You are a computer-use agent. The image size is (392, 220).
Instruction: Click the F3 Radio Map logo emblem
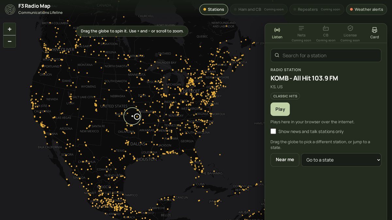(x=10, y=9)
